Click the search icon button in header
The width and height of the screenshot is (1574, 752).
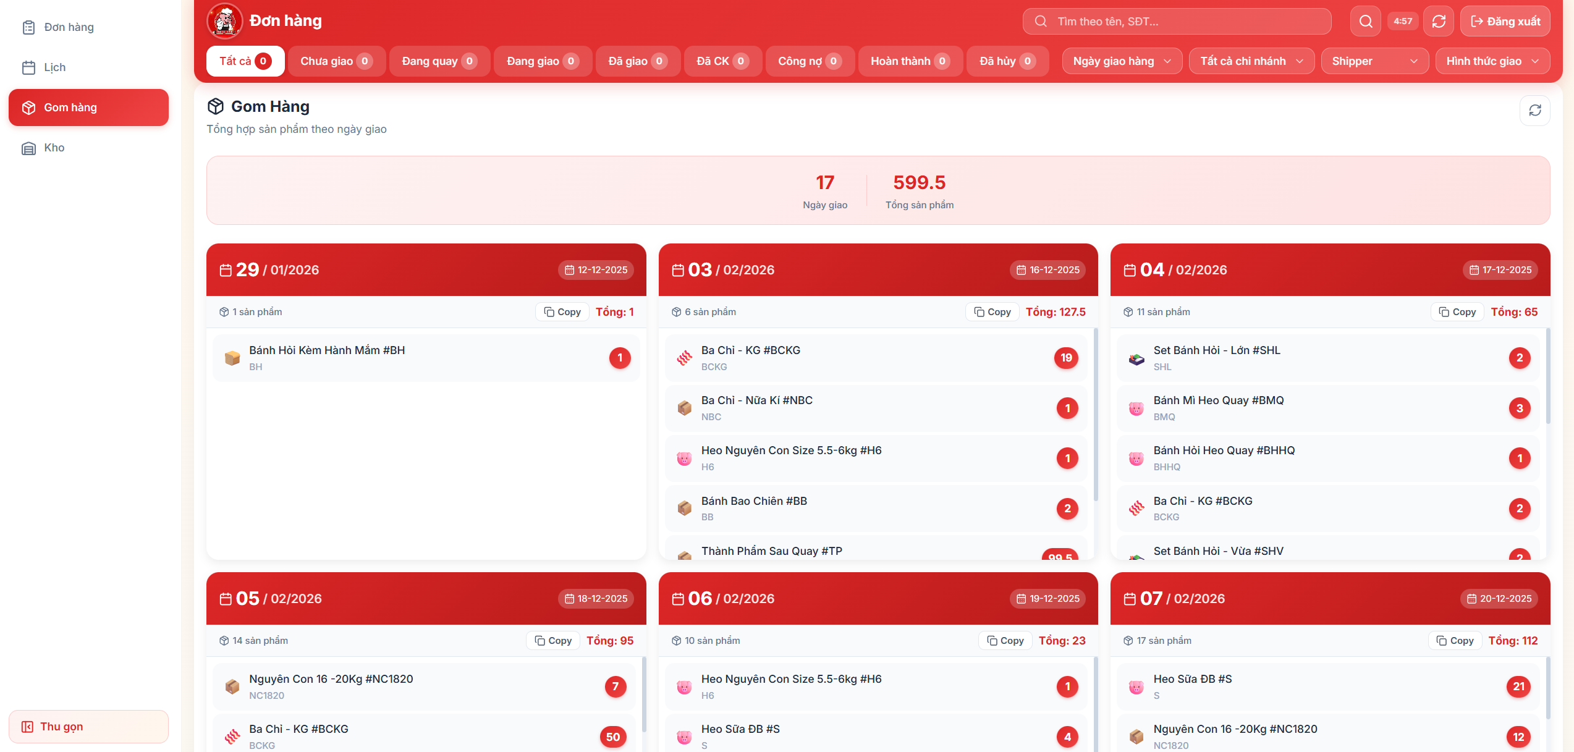coord(1366,22)
